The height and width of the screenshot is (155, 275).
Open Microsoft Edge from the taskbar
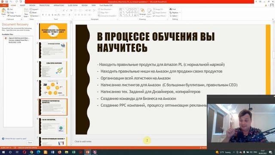pyautogui.click(x=39, y=152)
